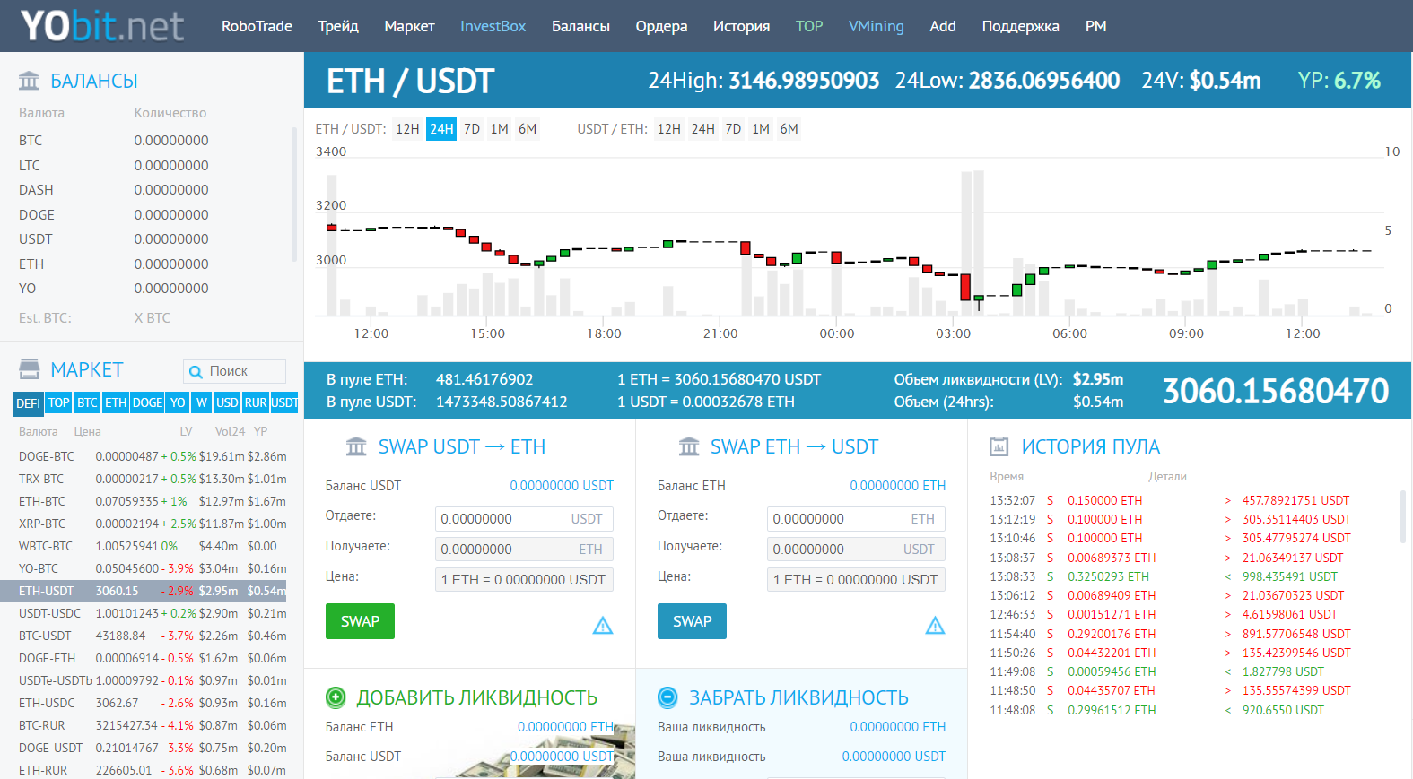Image resolution: width=1413 pixels, height=779 pixels.
Task: Open Балансы in the top navigation
Action: point(580,26)
